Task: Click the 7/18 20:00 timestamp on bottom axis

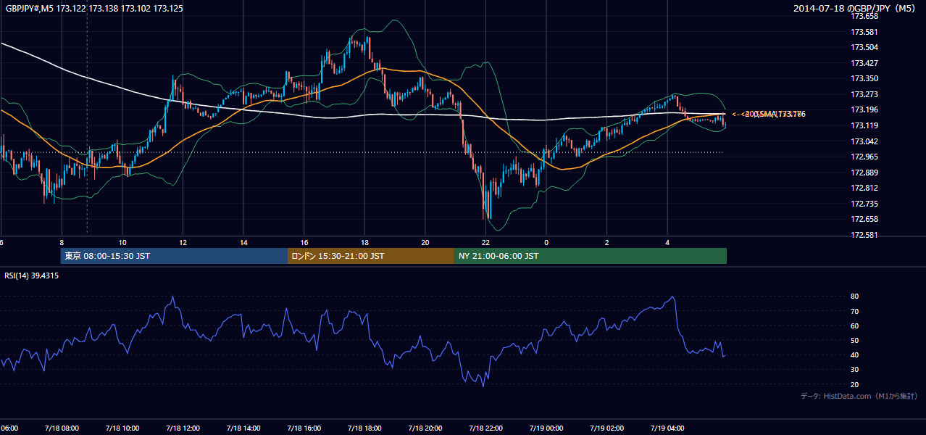Action: point(425,428)
